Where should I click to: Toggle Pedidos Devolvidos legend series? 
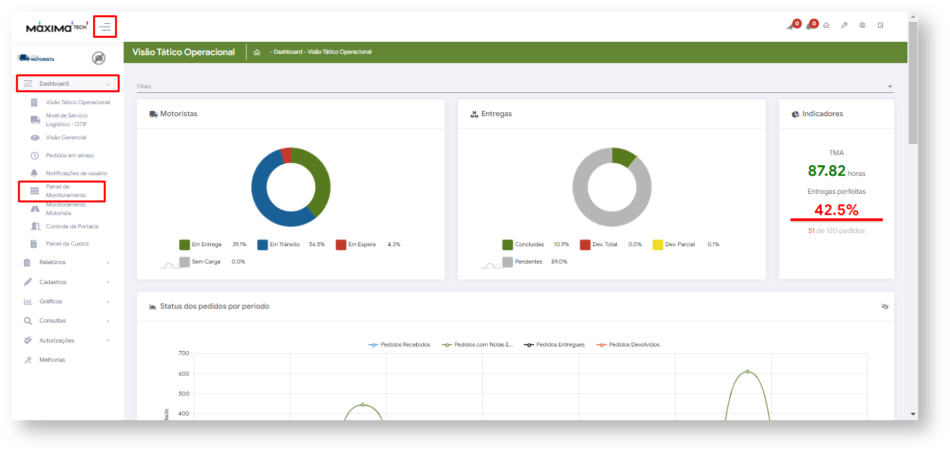(628, 344)
